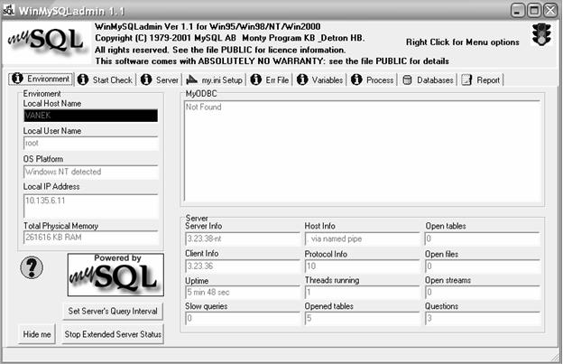Open the my.ini Setup tab

point(215,79)
